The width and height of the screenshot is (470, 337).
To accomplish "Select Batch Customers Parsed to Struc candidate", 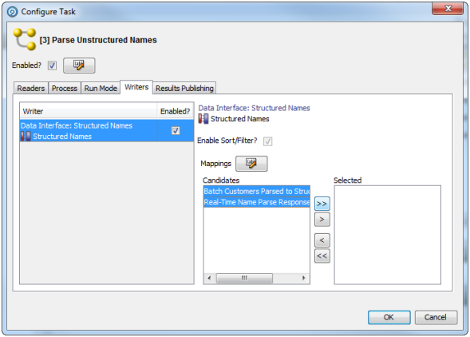I will [x=257, y=191].
